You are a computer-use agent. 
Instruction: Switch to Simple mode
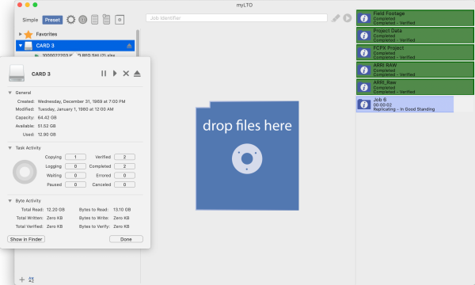30,20
